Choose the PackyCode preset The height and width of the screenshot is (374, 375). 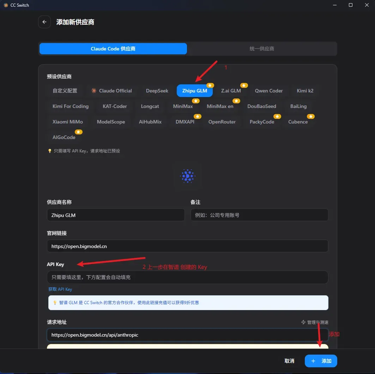(262, 122)
